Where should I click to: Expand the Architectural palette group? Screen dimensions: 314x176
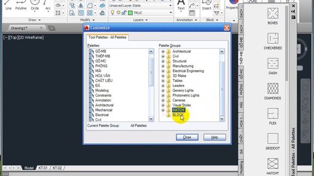pos(163,51)
